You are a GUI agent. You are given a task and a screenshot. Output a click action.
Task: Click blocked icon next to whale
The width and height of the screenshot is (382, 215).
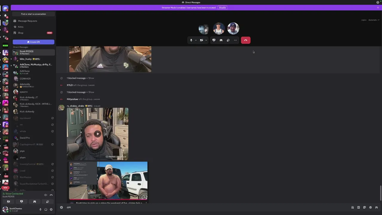(x=53, y=131)
